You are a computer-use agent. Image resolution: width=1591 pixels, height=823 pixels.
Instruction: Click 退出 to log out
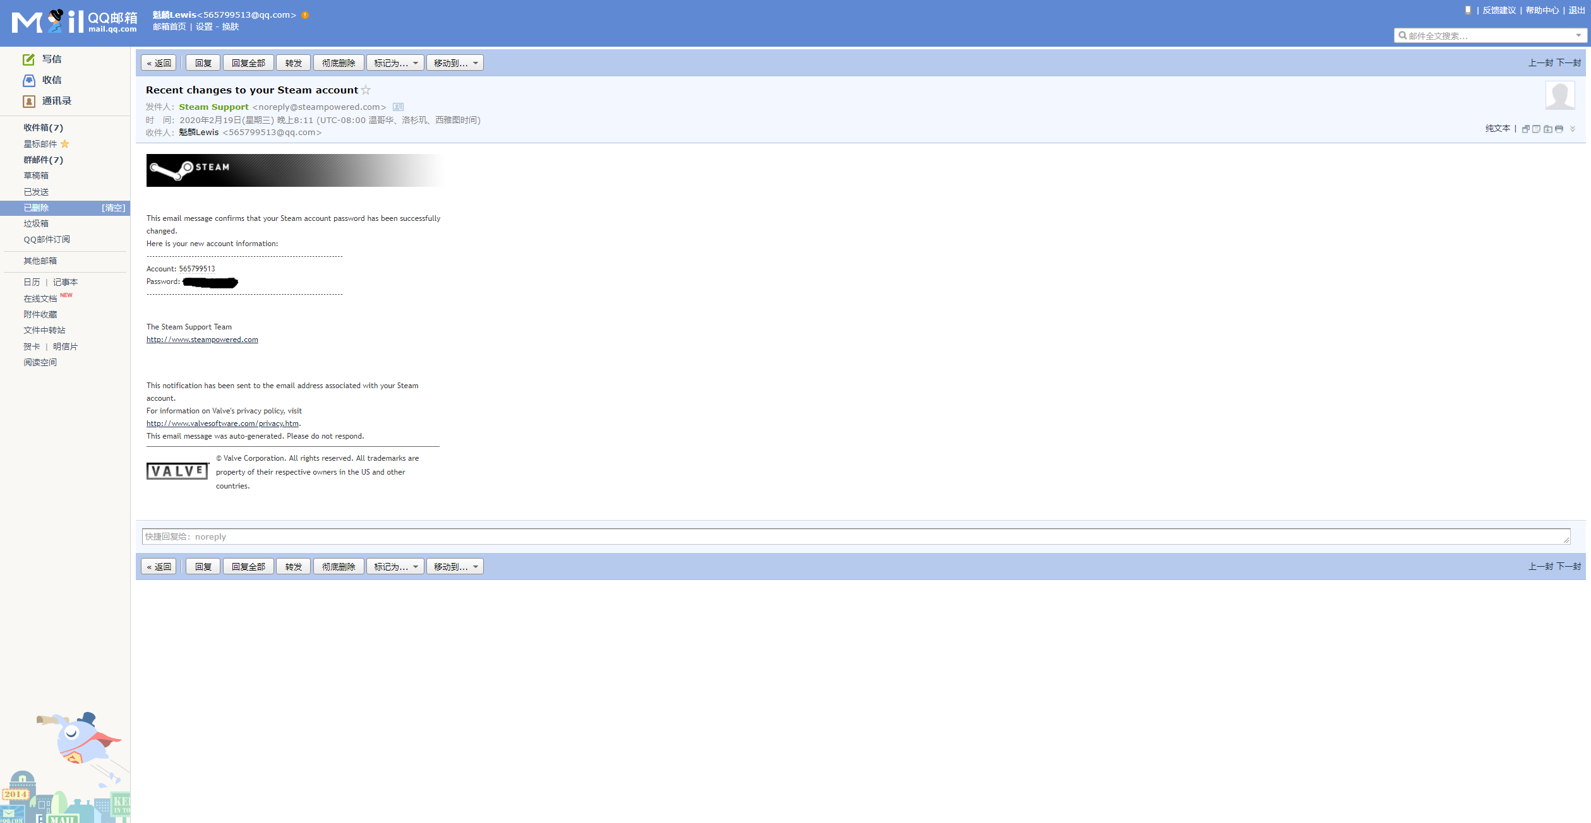[x=1576, y=10]
